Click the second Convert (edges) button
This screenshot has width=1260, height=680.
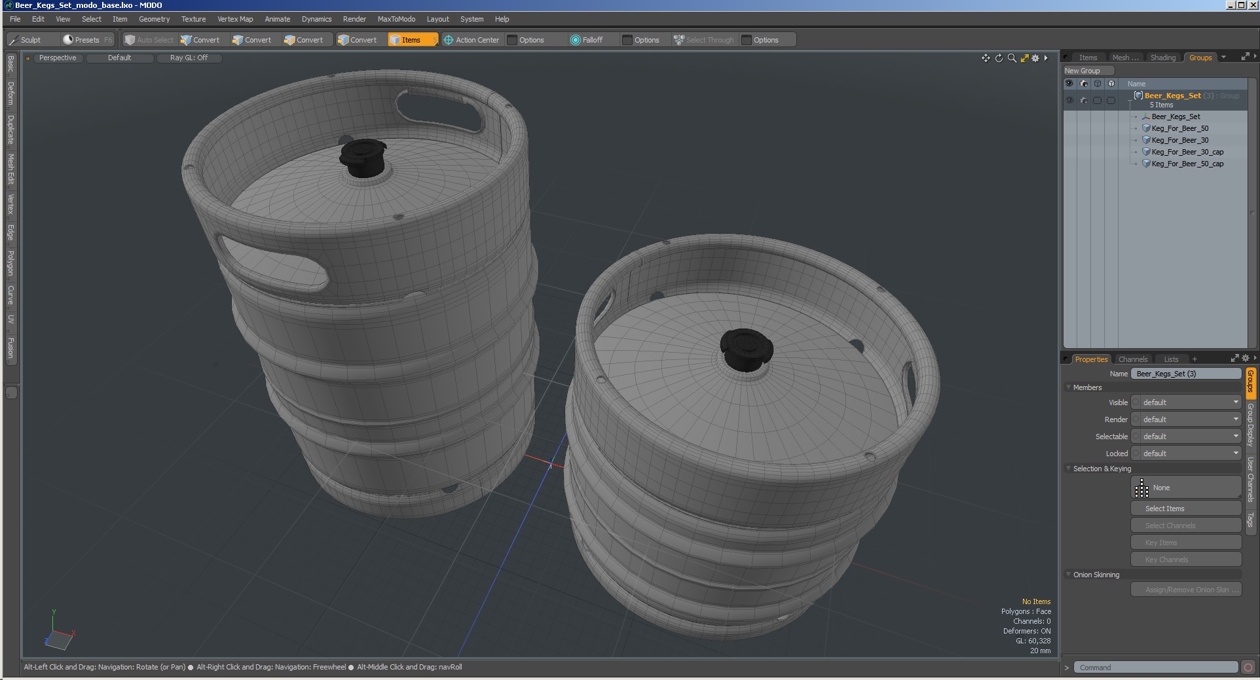pos(252,40)
